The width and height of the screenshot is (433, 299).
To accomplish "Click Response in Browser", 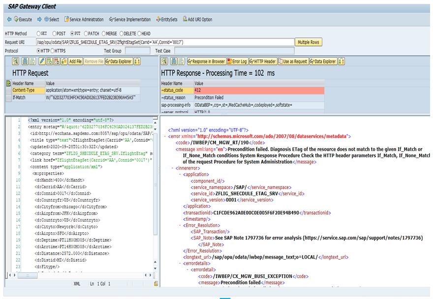I will click(x=207, y=62).
